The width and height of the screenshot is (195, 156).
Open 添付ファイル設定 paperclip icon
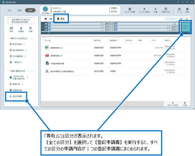(x=173, y=103)
